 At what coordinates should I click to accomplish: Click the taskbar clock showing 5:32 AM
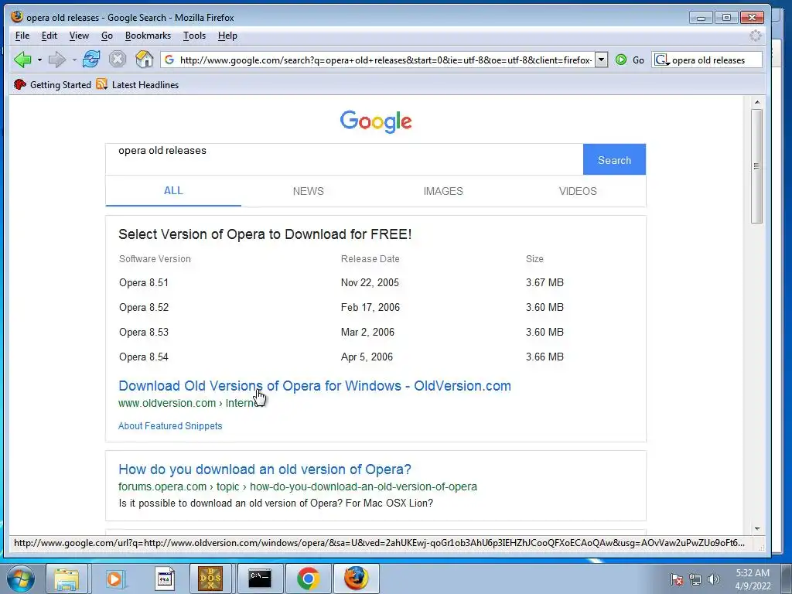(x=753, y=579)
